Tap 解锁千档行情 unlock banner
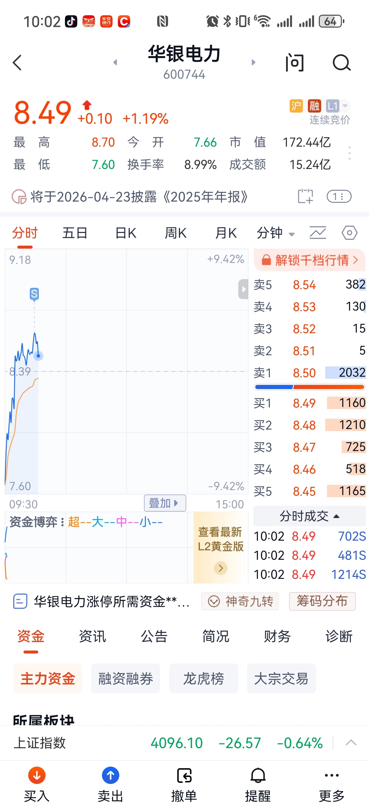Screen dimensions: 369x811 pyautogui.click(x=309, y=260)
